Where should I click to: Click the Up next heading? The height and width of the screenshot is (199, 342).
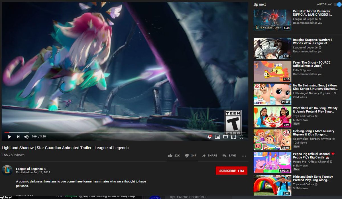[x=260, y=4]
